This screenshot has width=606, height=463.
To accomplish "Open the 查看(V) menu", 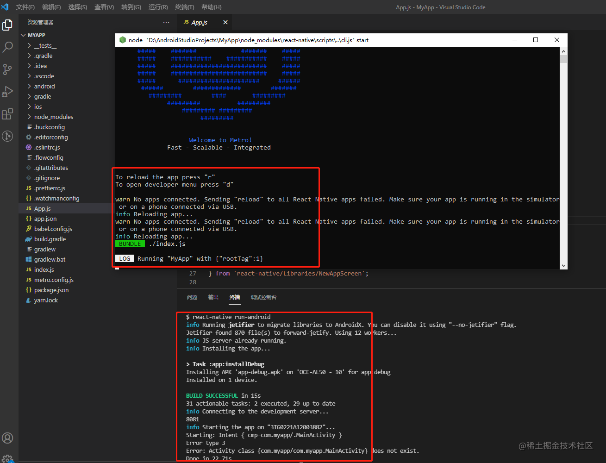I will click(104, 7).
